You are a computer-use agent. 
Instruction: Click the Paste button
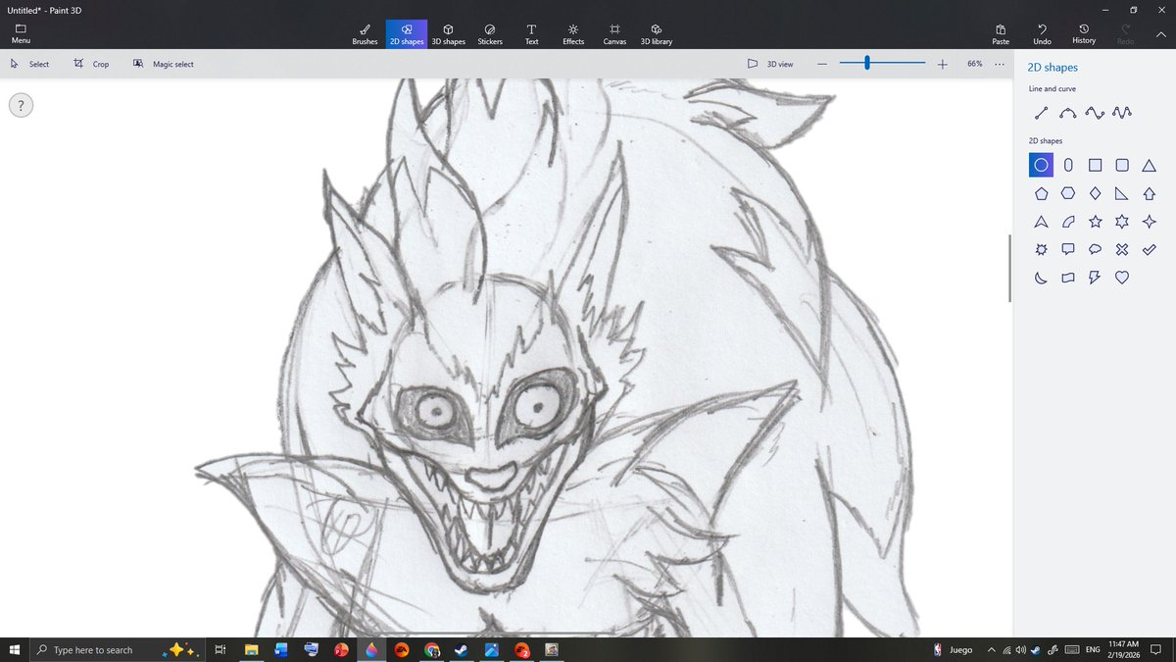1001,34
